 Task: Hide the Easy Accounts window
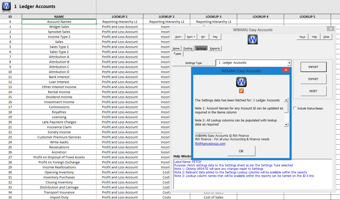click(x=314, y=37)
